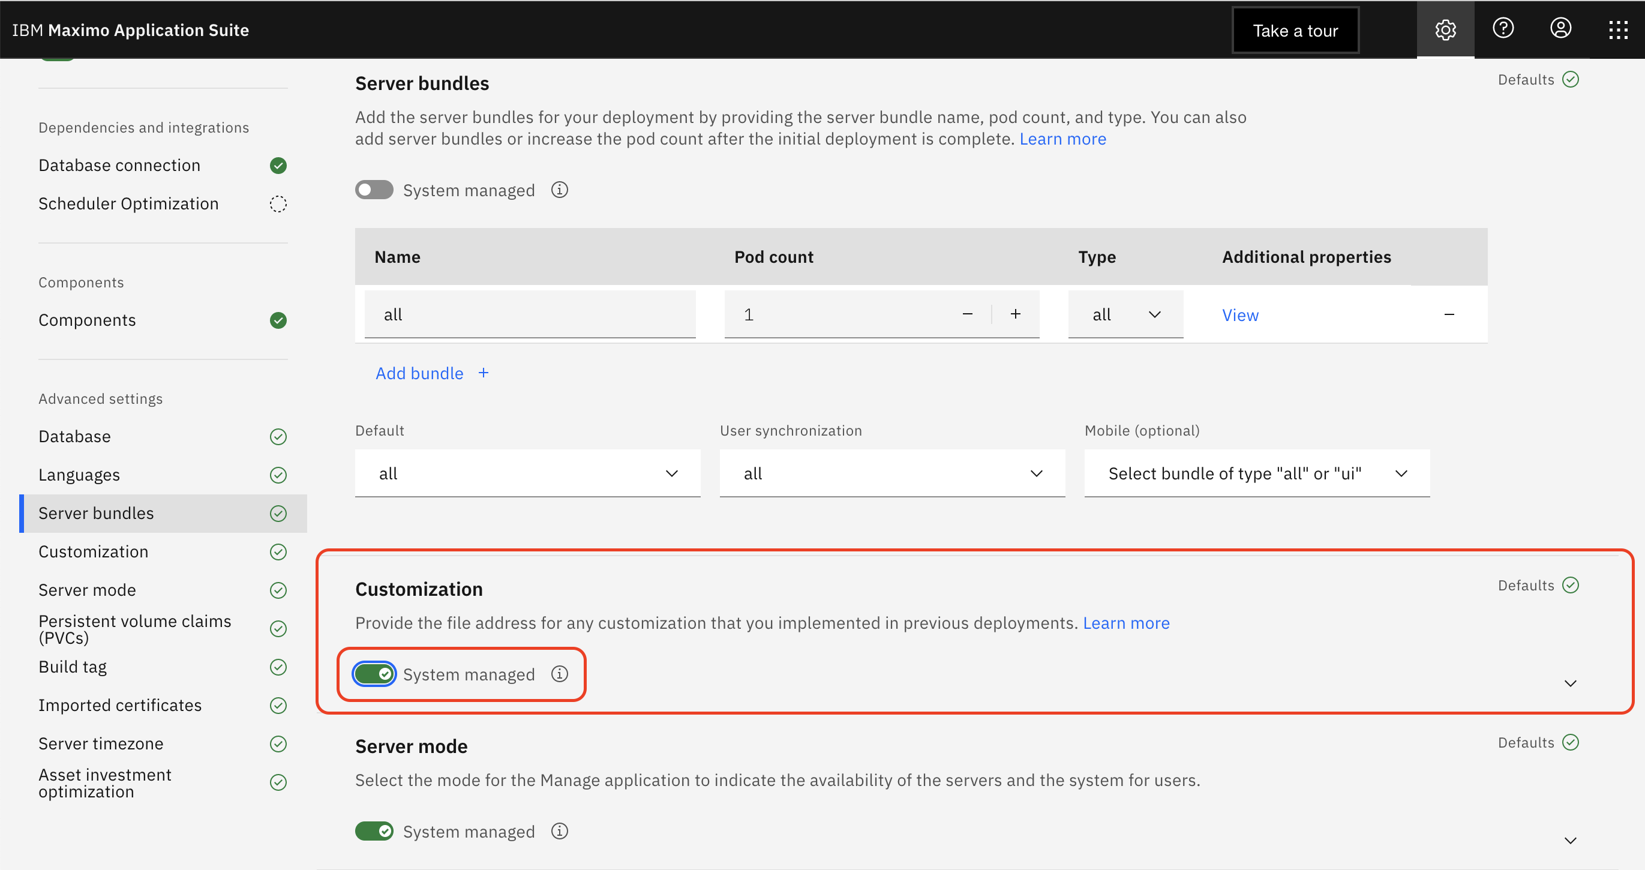Open the user profile icon
Screen dimensions: 1645x870
tap(1560, 28)
